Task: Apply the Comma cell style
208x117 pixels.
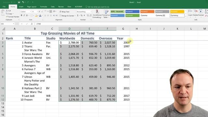Action: (147, 16)
